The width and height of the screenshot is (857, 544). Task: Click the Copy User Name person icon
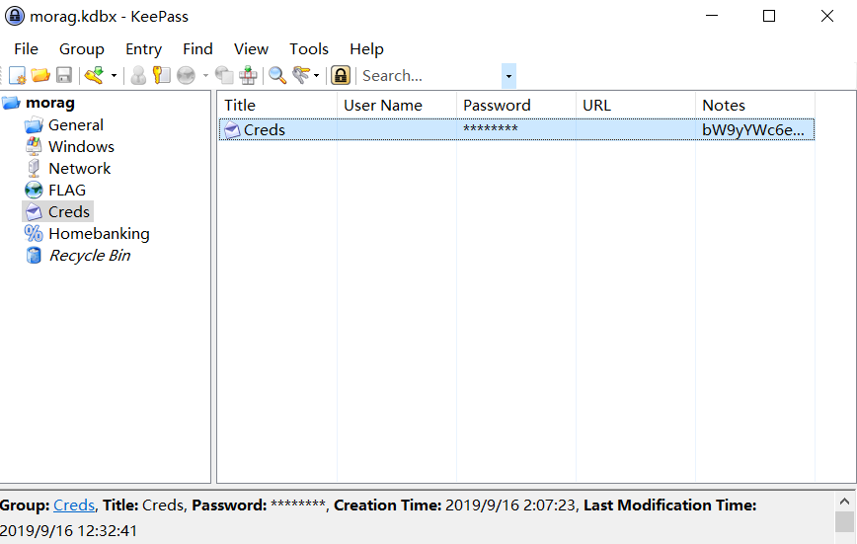(138, 75)
